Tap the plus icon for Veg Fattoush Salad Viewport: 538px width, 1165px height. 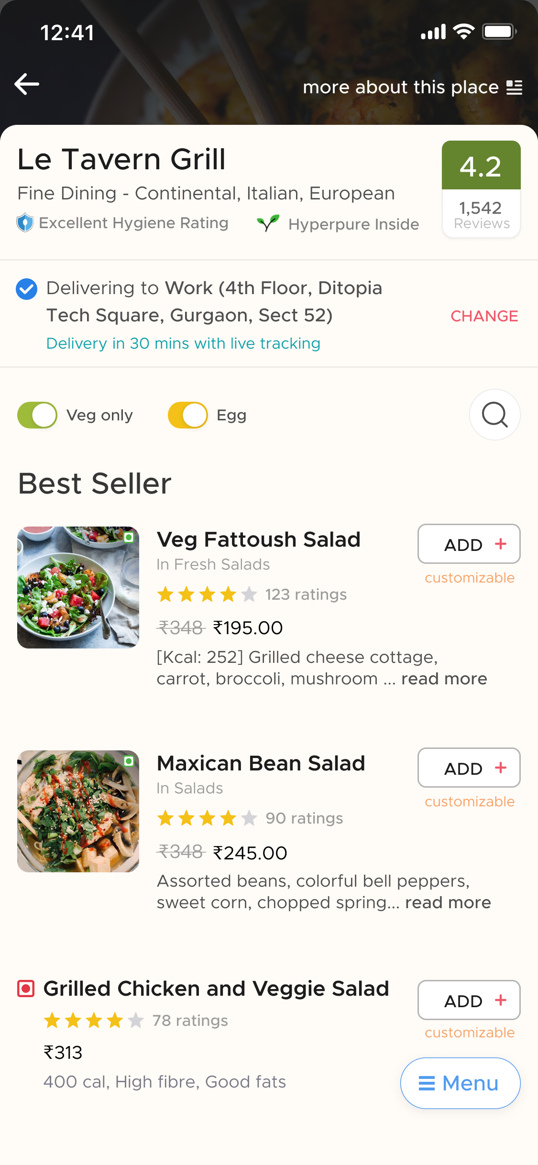click(x=501, y=544)
